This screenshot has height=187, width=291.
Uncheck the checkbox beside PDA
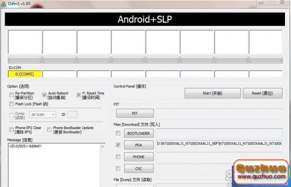click(x=118, y=145)
